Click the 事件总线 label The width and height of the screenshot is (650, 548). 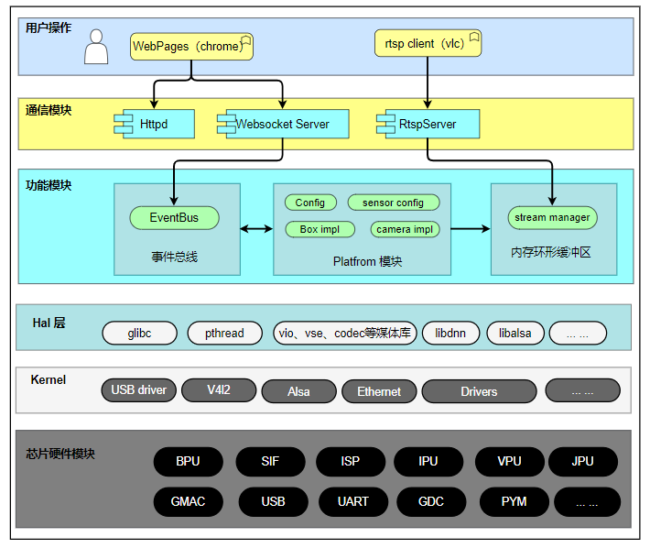click(175, 257)
